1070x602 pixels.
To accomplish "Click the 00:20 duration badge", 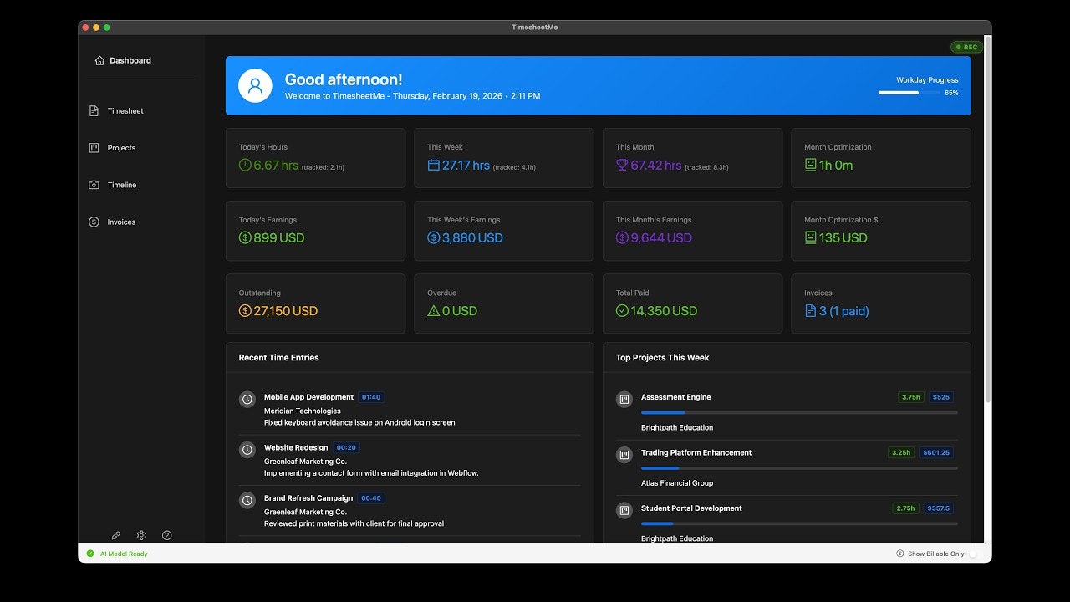I will (x=346, y=447).
